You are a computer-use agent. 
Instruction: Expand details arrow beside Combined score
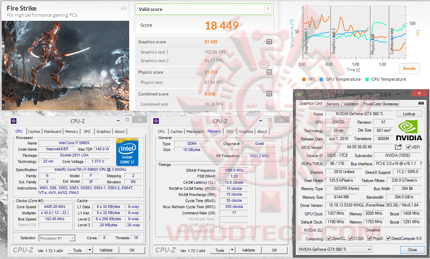tap(269, 94)
